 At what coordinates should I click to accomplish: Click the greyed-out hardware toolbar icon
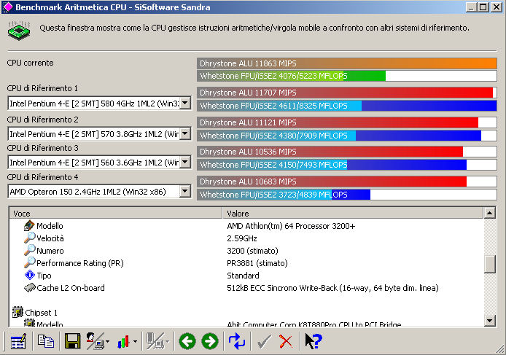(x=155, y=341)
